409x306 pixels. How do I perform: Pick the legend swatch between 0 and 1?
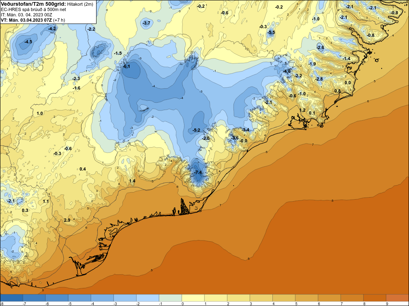tap(193, 298)
